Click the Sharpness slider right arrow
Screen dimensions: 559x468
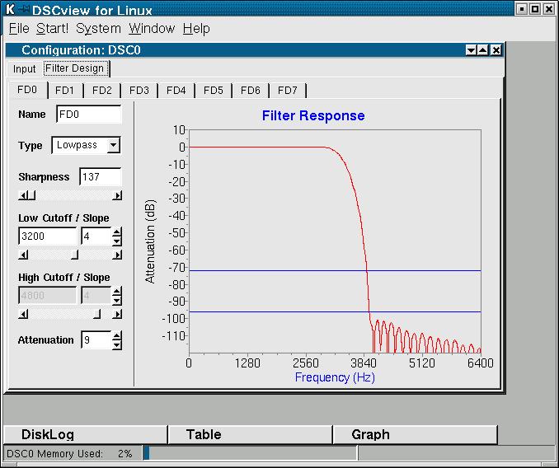tap(118, 195)
